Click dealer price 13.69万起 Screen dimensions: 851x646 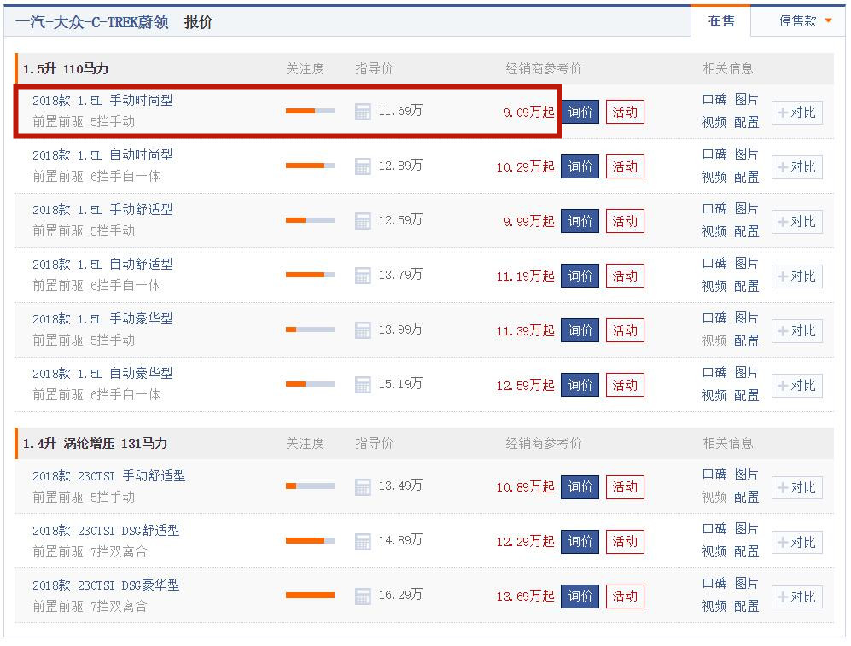pos(525,597)
